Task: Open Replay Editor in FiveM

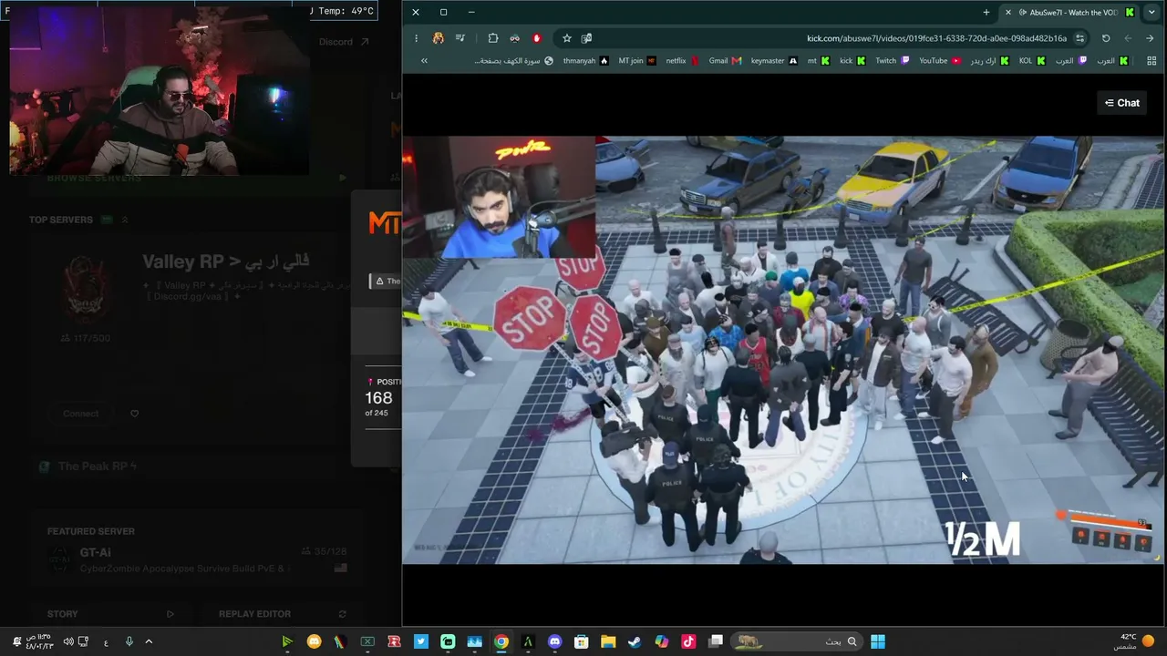Action: 283,614
